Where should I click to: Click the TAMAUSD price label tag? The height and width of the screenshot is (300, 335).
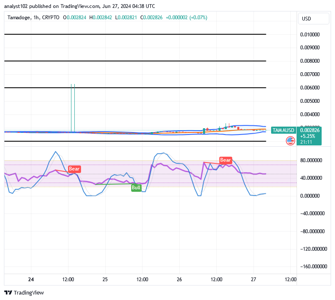click(284, 130)
